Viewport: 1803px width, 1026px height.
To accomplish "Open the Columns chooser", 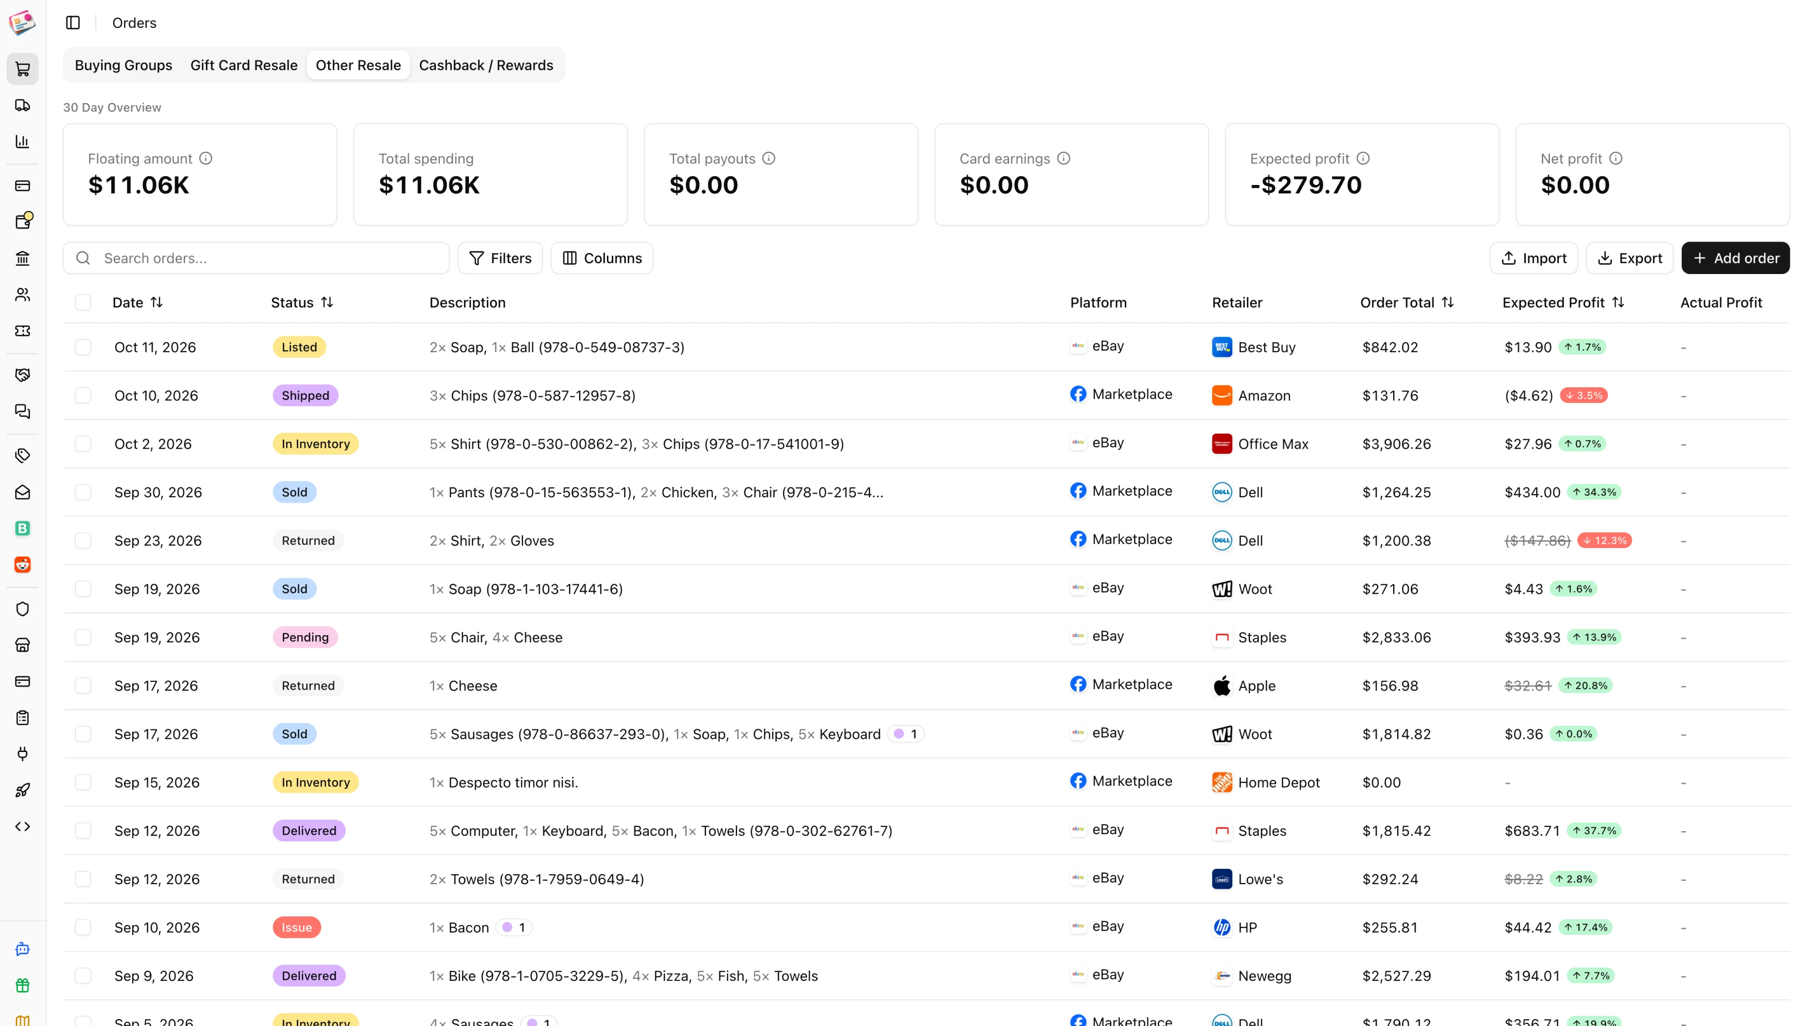I will click(602, 258).
